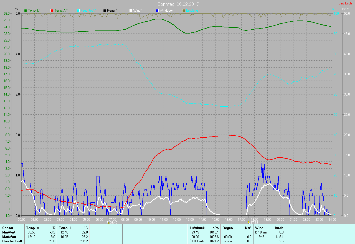Click the green Temp. I. legend swatch

point(26,11)
